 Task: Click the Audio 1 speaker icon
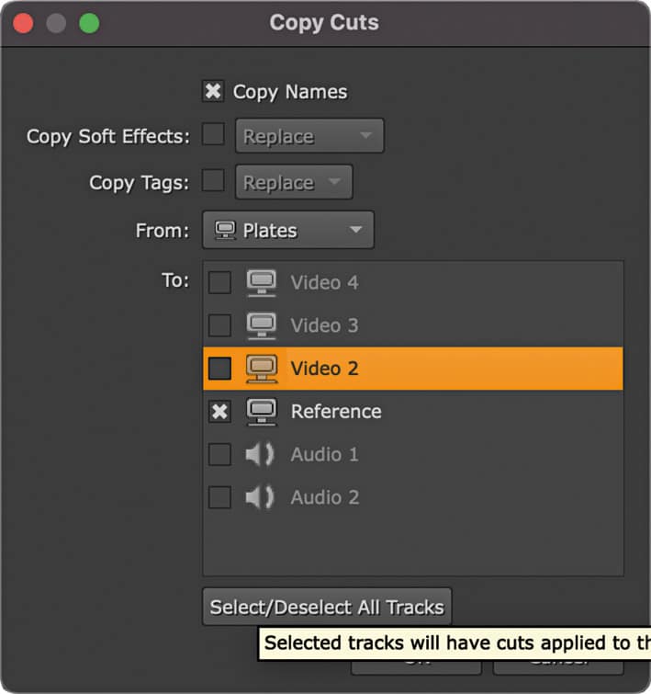click(260, 455)
